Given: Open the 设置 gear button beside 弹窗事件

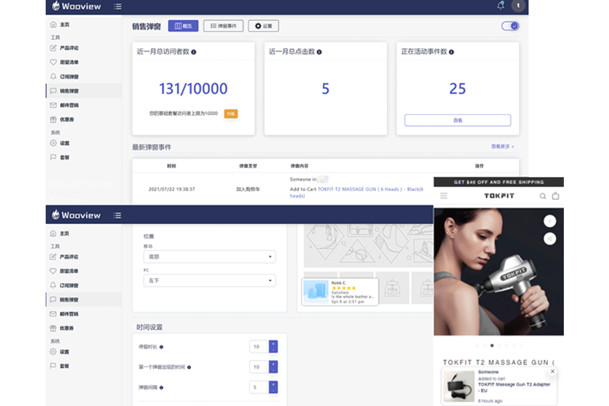Looking at the screenshot, I should [x=263, y=26].
